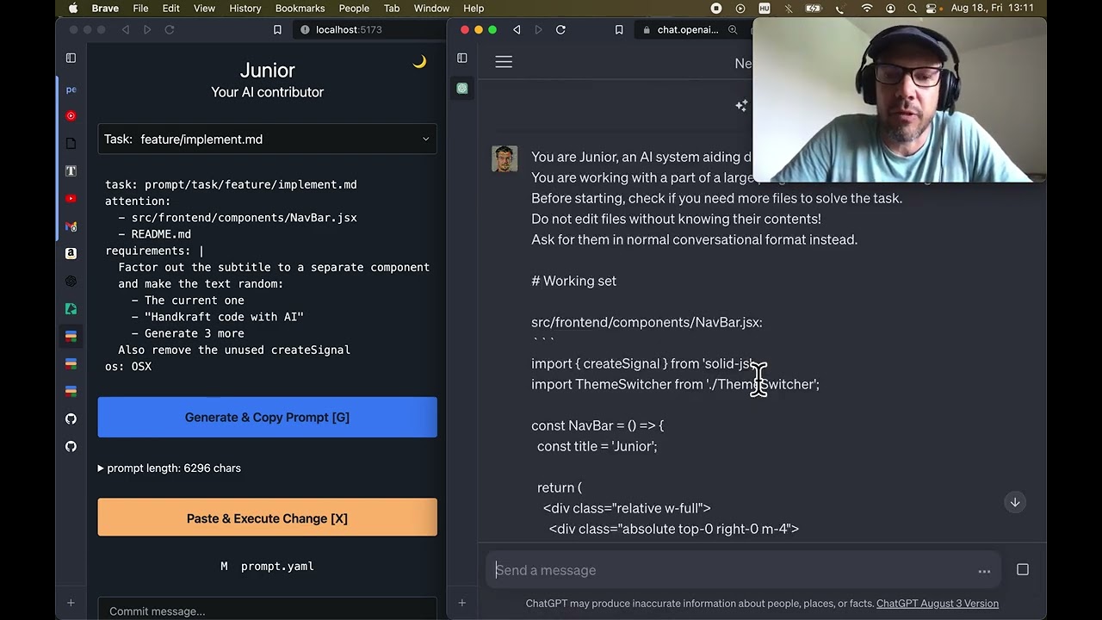Screen dimensions: 1102x620
Task: Open the History menu
Action: pyautogui.click(x=245, y=8)
